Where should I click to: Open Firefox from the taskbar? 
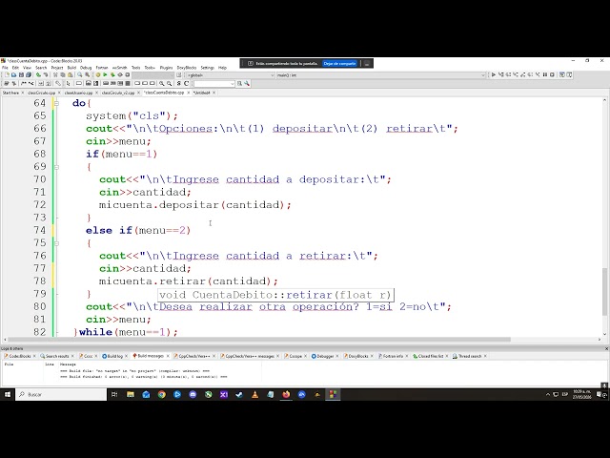click(286, 394)
